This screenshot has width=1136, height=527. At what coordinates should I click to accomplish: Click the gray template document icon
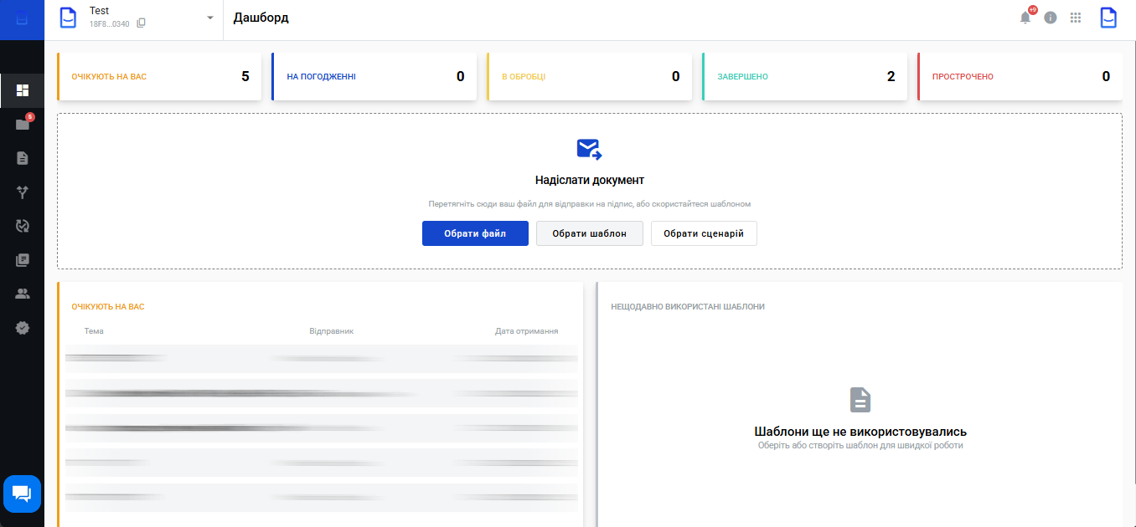pyautogui.click(x=860, y=400)
